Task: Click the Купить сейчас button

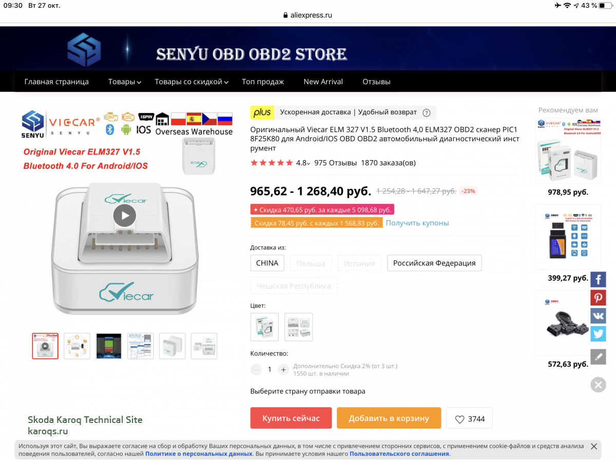Action: [x=291, y=418]
